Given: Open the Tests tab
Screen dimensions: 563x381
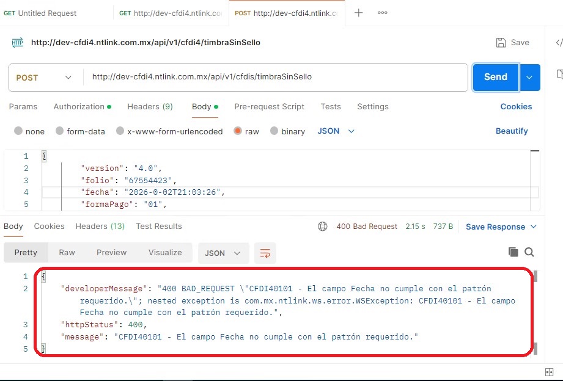Looking at the screenshot, I should [x=331, y=107].
